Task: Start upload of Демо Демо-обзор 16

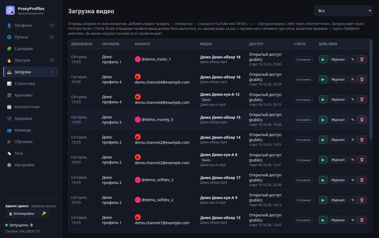Action: click(323, 79)
